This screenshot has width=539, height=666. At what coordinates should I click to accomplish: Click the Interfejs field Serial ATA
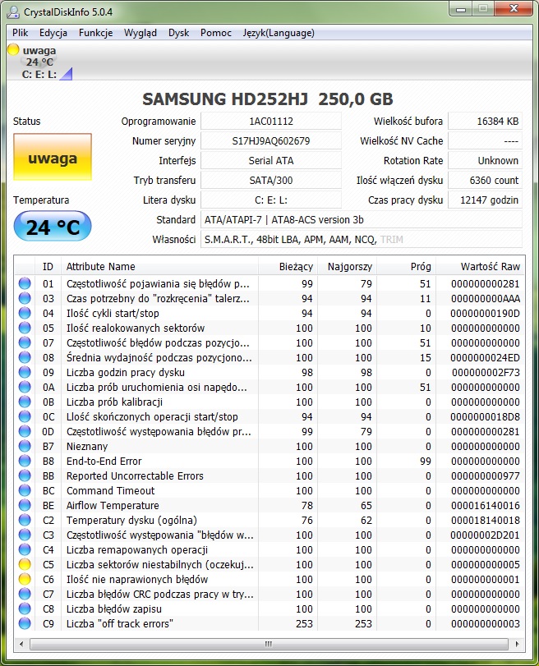tap(271, 161)
